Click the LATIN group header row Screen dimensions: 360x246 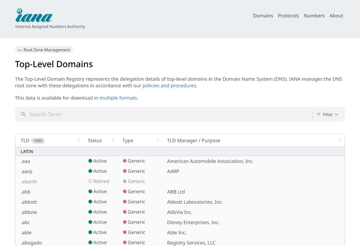pos(180,151)
